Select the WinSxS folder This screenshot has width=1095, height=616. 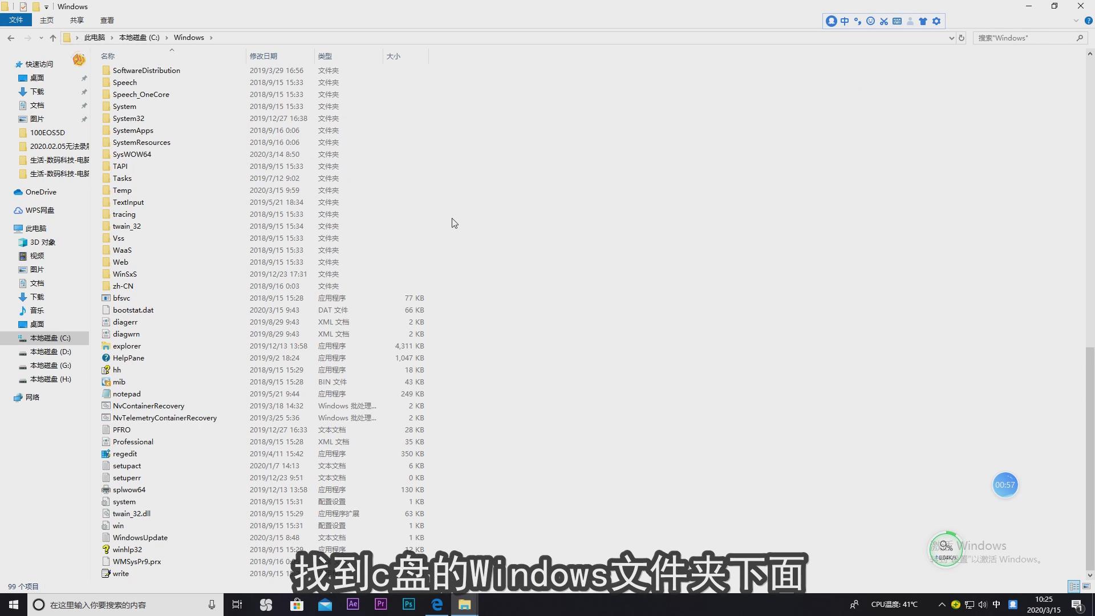pos(125,274)
